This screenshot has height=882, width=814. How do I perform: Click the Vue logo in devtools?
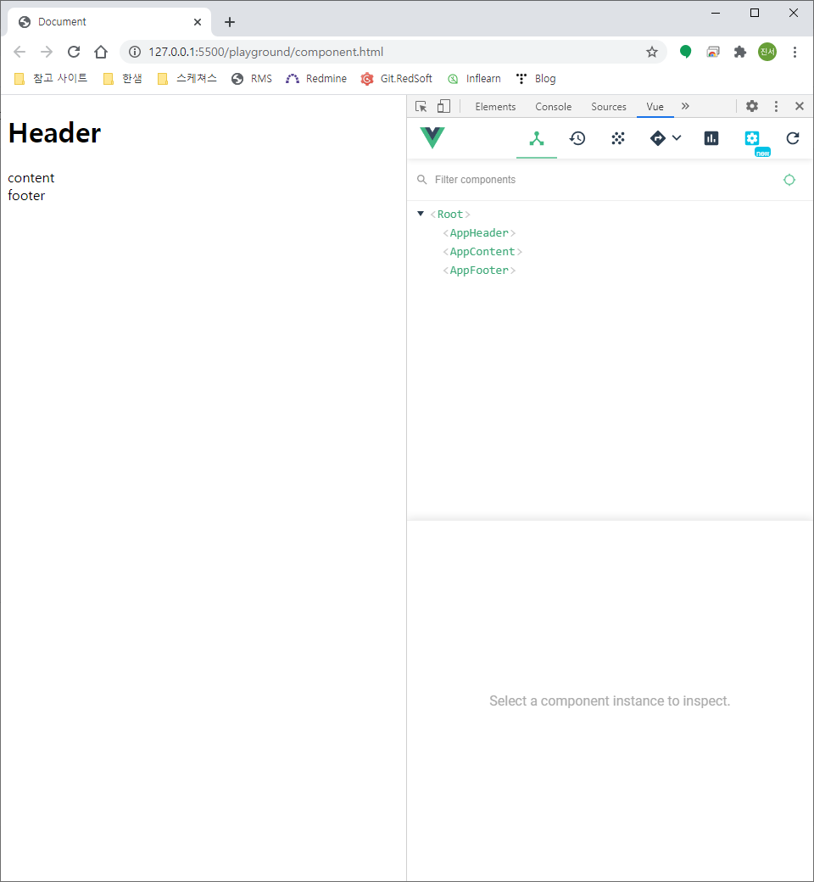(432, 137)
